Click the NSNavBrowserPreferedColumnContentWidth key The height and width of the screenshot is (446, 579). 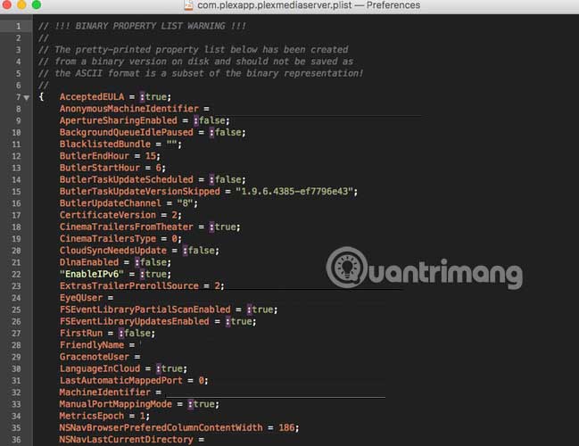click(161, 428)
